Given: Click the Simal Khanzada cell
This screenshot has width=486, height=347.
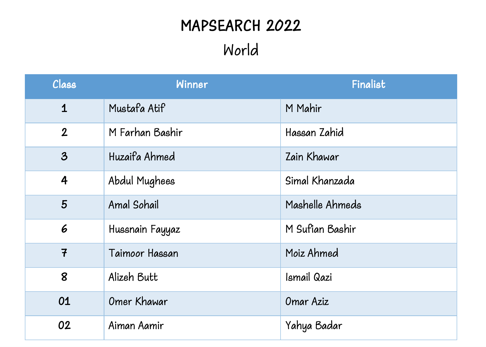Looking at the screenshot, I should [x=320, y=181].
